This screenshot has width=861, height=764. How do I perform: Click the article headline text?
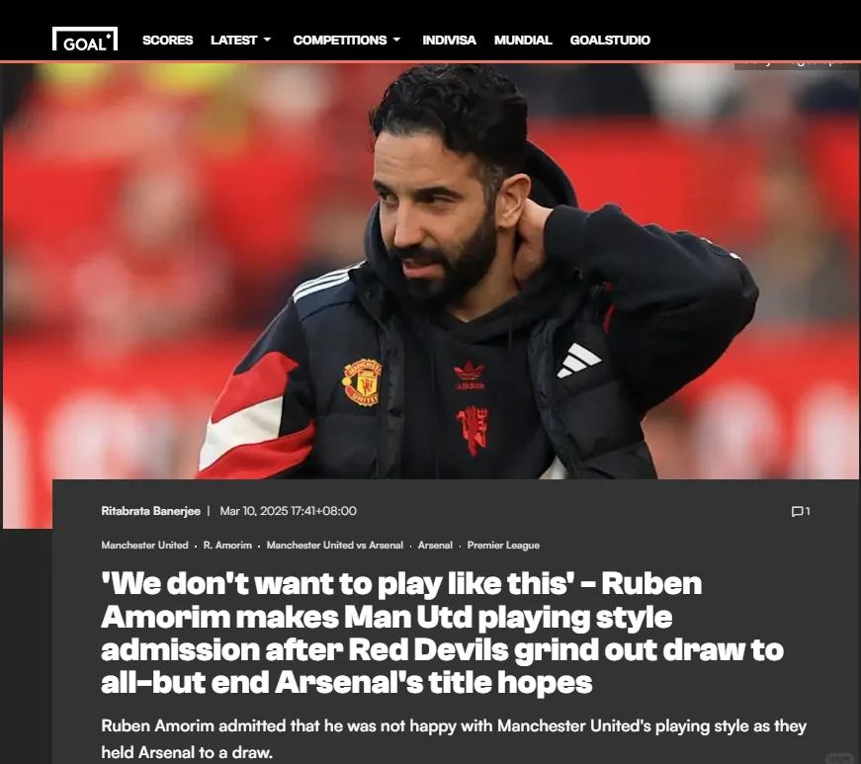click(442, 633)
